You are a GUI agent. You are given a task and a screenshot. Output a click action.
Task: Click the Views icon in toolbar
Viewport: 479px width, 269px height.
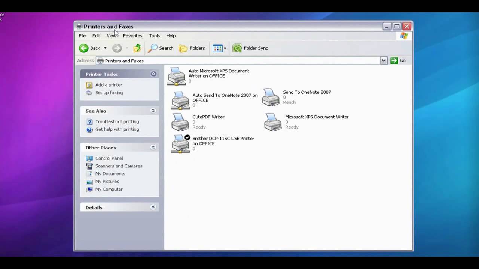click(x=217, y=48)
